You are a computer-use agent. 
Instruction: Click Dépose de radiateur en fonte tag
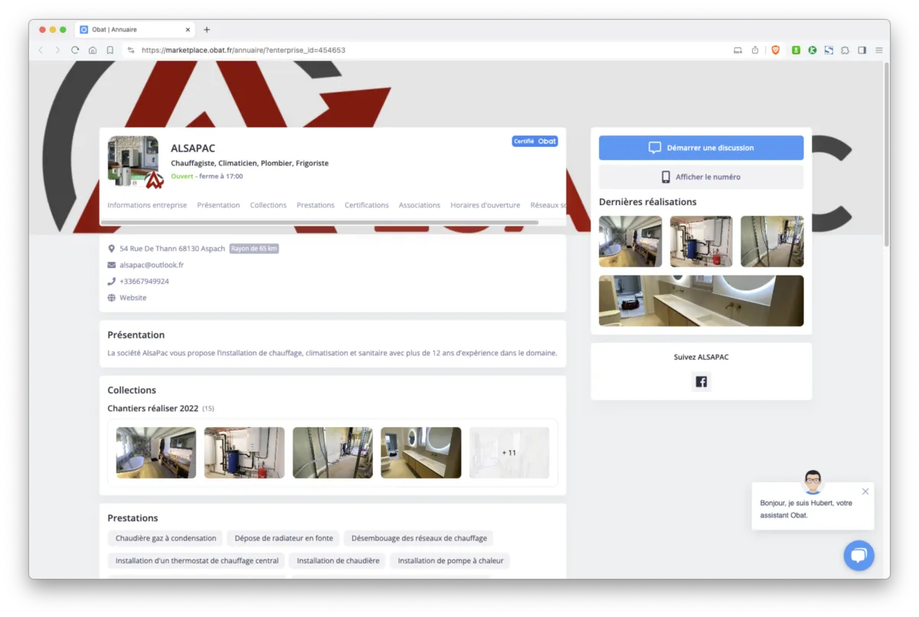click(x=284, y=538)
